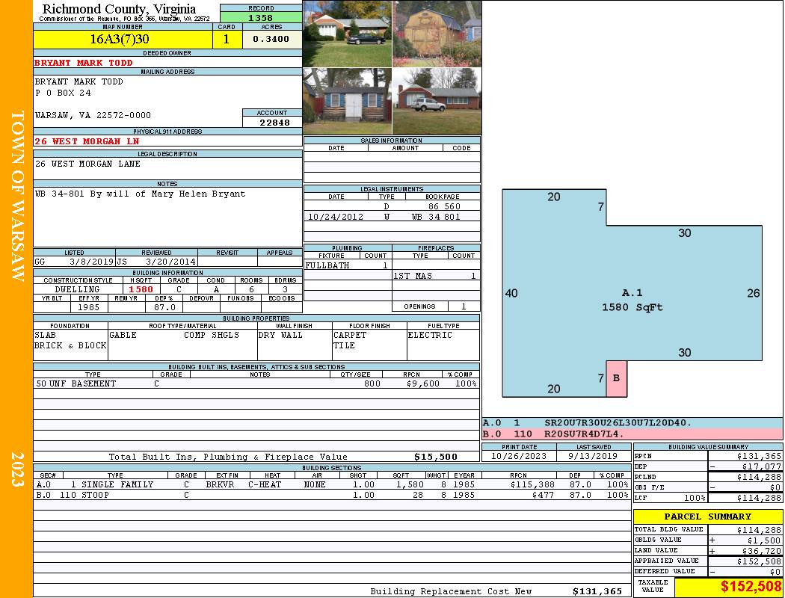785x598 pixels.
Task: Open the brick house photo with white SUV
Action: tap(437, 101)
